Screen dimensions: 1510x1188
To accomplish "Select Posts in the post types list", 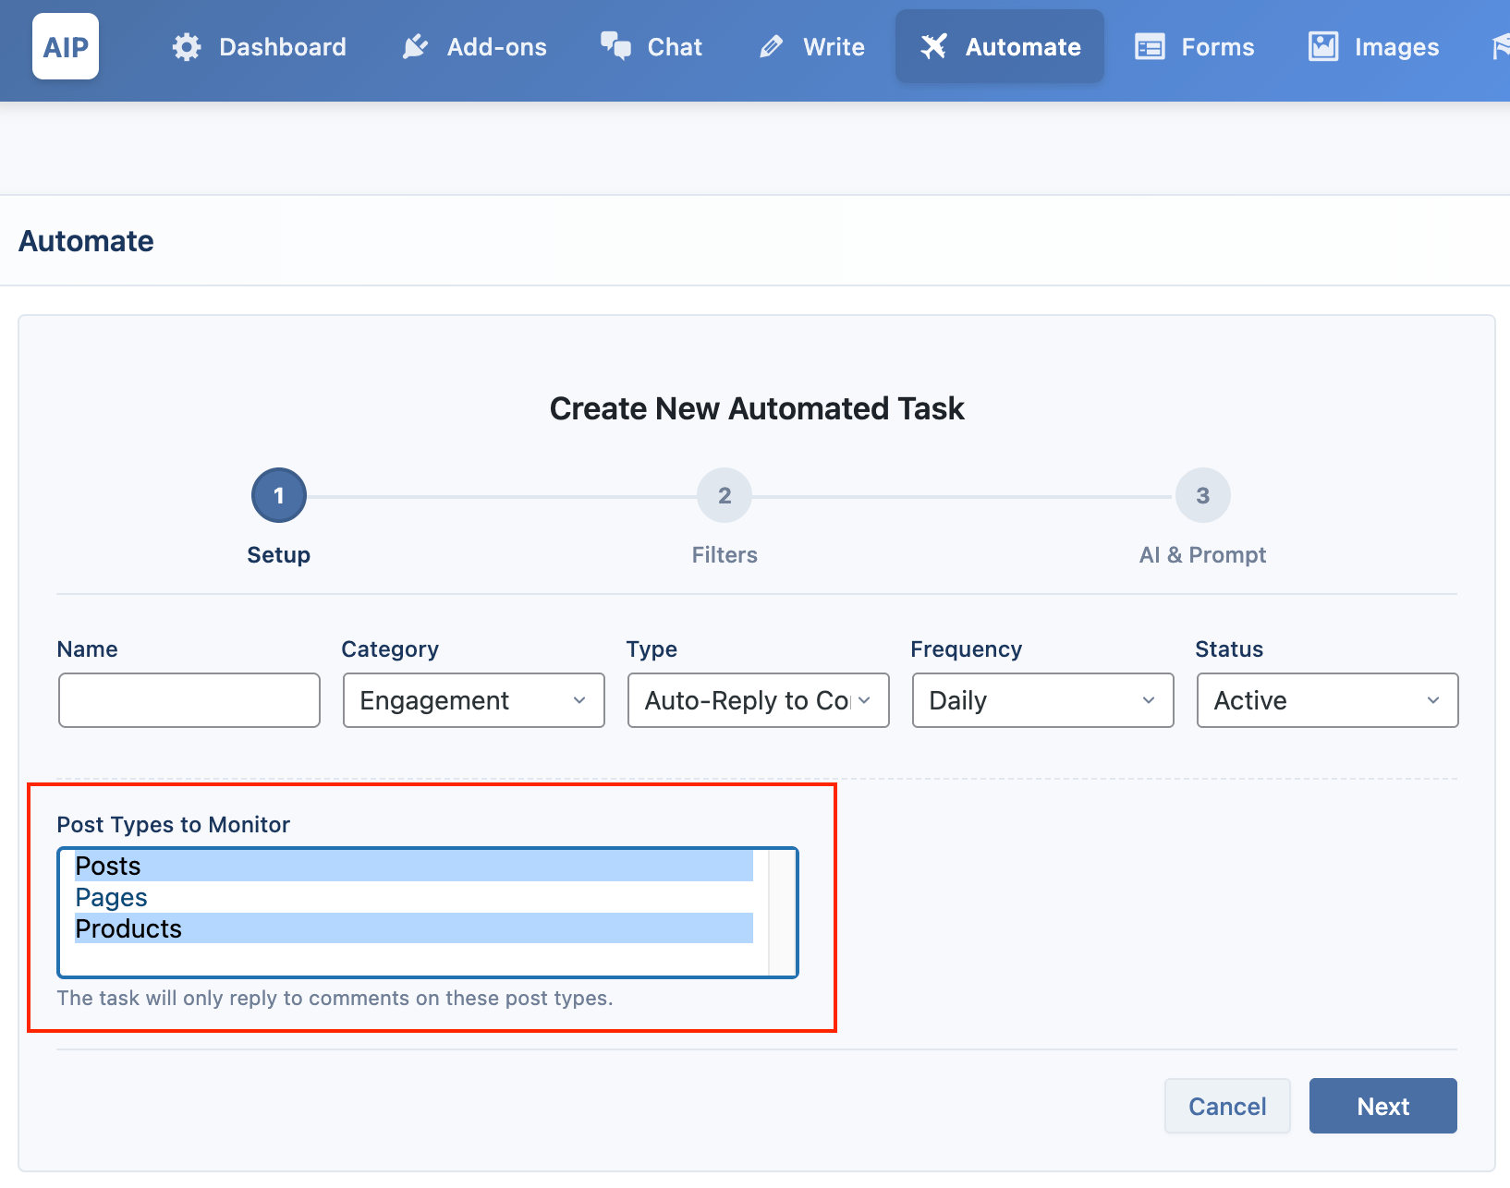I will (414, 866).
